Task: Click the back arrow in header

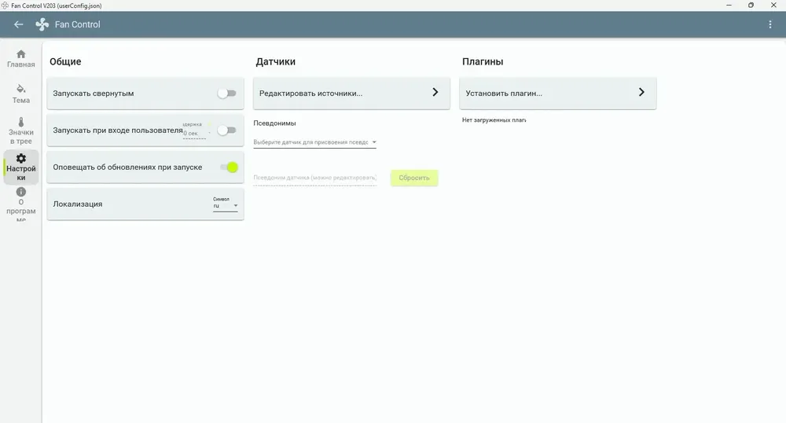Action: [x=19, y=24]
